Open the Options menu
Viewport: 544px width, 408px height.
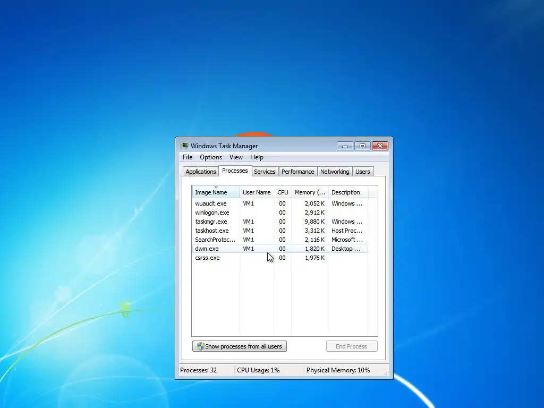[x=211, y=157]
